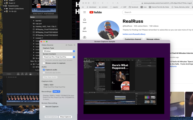Toggle the AI Tools option
Viewport: 193px width, 120px height.
(74, 45)
